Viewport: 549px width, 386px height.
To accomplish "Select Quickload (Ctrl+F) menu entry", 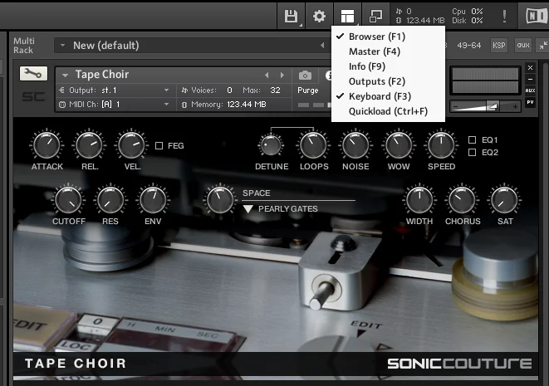I will click(x=388, y=111).
